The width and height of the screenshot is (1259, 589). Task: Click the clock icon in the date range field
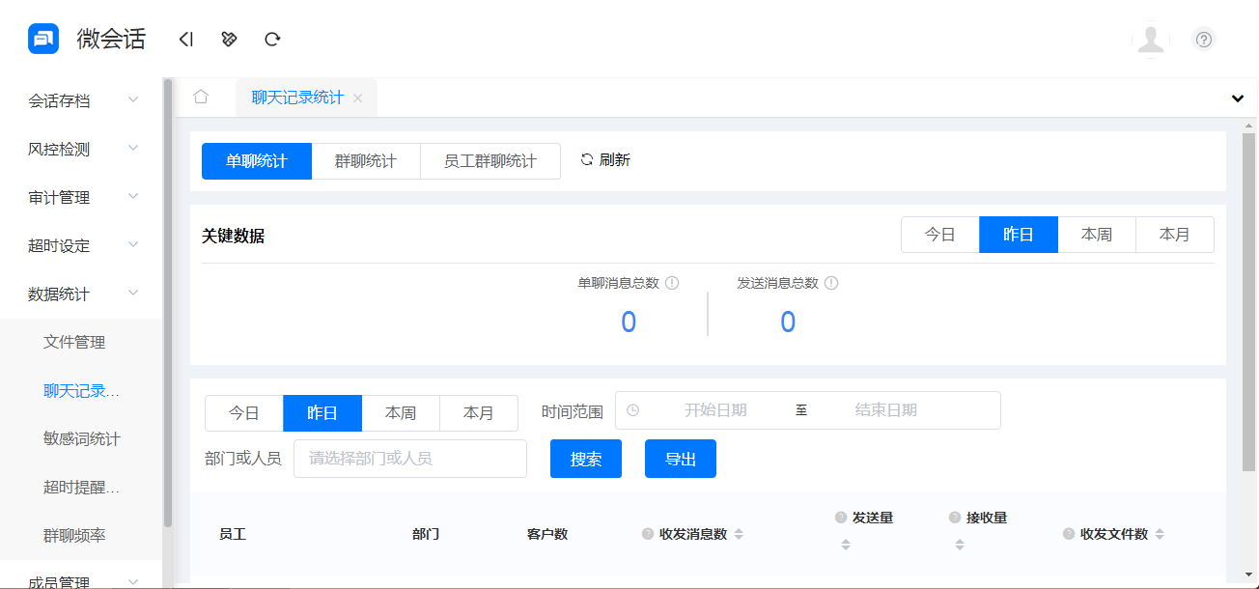[632, 410]
